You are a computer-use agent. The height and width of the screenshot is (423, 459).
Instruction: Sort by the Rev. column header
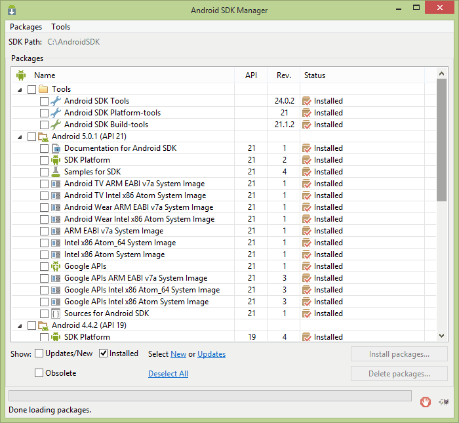(284, 75)
